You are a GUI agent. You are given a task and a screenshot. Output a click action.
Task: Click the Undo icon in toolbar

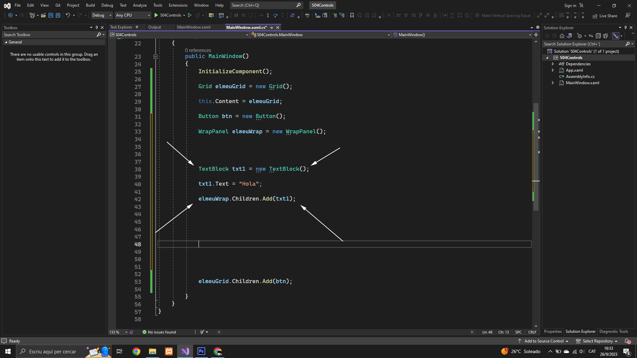pos(68,15)
